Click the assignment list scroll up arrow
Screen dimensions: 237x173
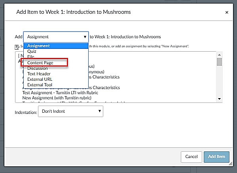[x=220, y=55]
